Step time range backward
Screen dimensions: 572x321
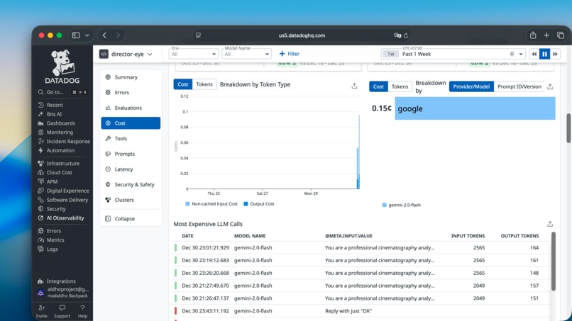pyautogui.click(x=534, y=55)
